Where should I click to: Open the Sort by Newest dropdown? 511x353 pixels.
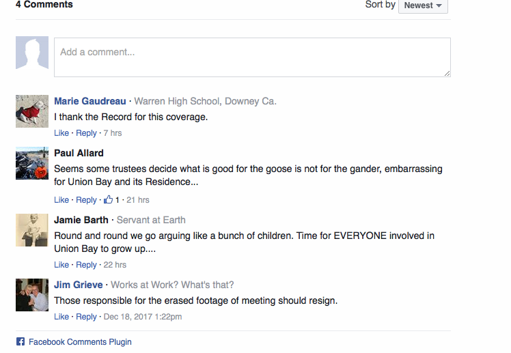point(423,5)
